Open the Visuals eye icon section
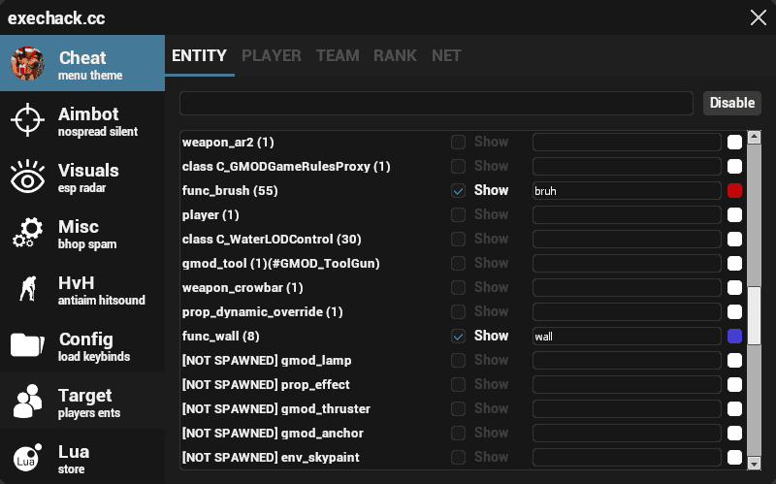This screenshot has width=776, height=484. 27,177
